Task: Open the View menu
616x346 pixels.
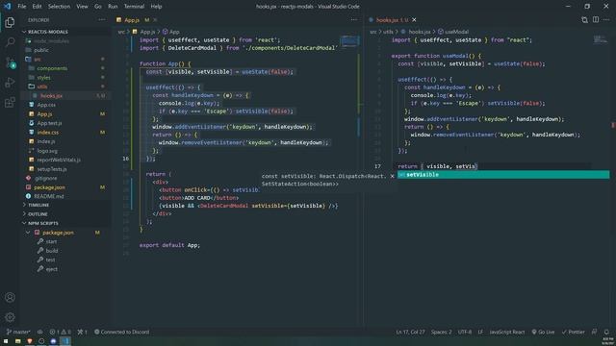Action: pos(82,7)
